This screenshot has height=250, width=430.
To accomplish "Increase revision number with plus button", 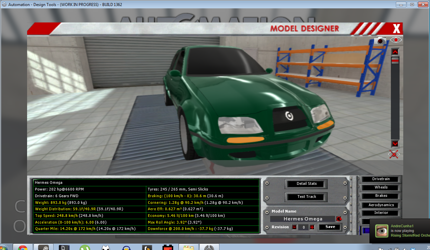I will point(312,227).
